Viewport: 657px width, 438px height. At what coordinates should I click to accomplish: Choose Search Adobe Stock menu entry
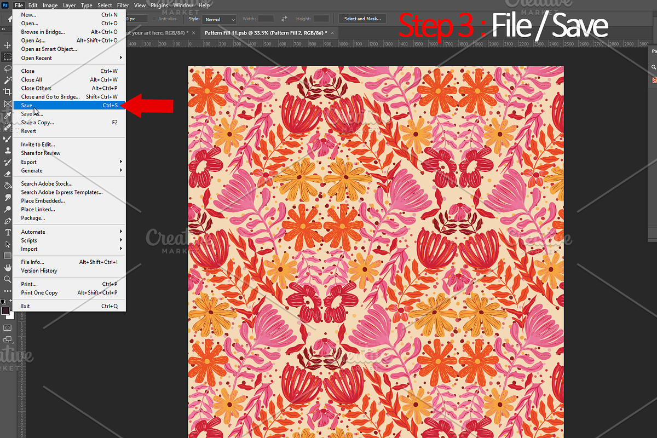coord(70,183)
